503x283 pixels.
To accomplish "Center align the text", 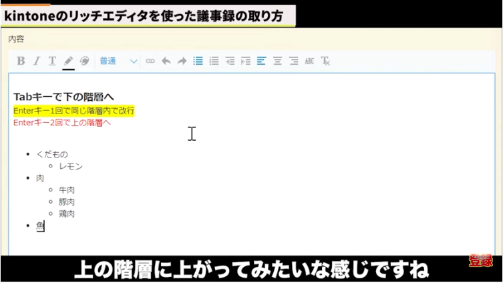I will click(x=277, y=61).
